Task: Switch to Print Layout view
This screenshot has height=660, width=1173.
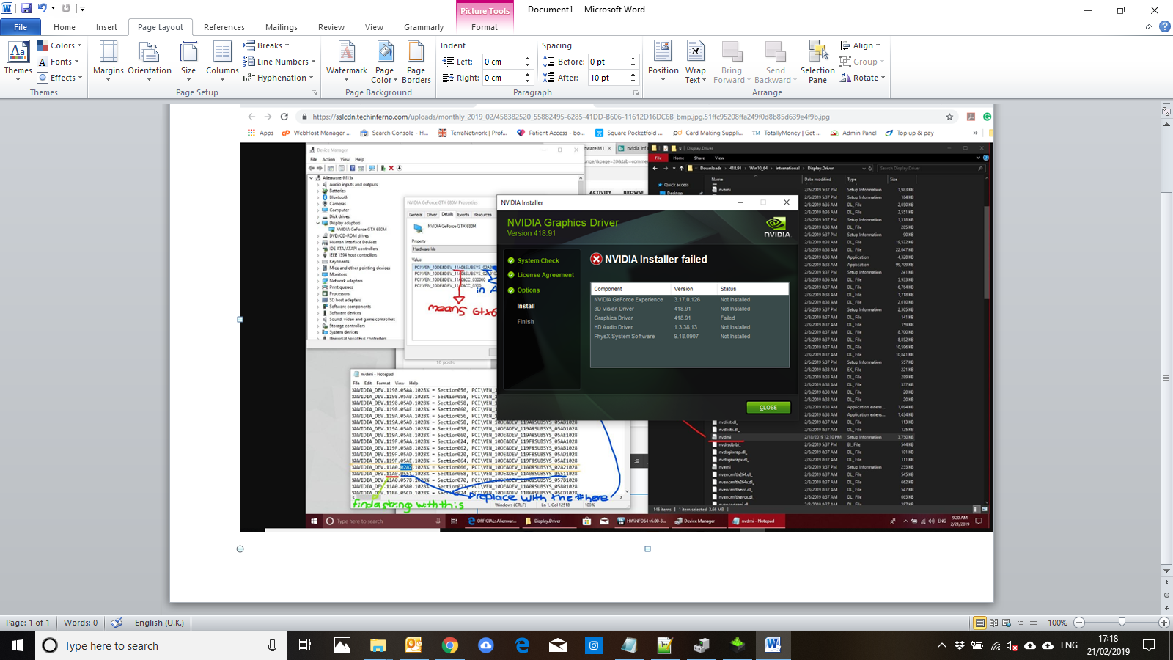Action: pos(980,623)
